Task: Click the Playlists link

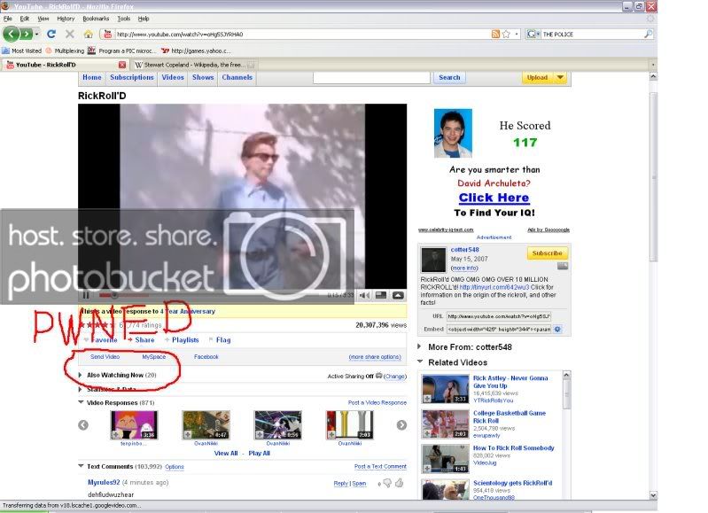Action: coord(185,339)
